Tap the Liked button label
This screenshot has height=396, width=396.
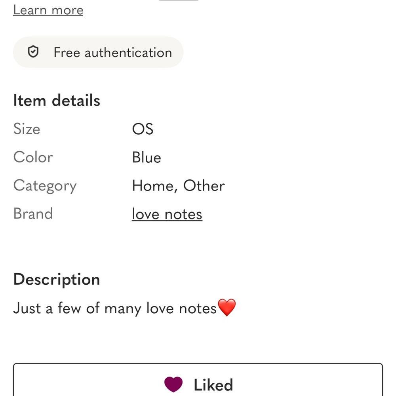click(x=213, y=383)
